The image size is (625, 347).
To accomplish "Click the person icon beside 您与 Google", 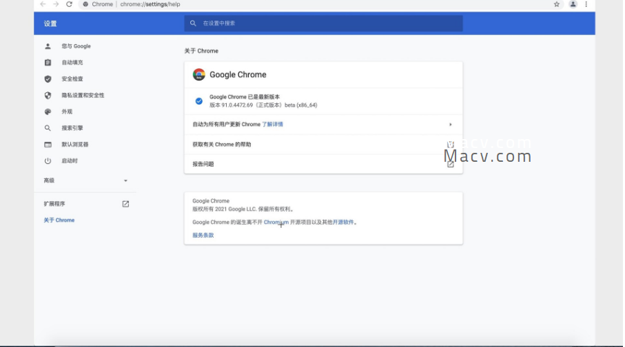I will pyautogui.click(x=48, y=46).
